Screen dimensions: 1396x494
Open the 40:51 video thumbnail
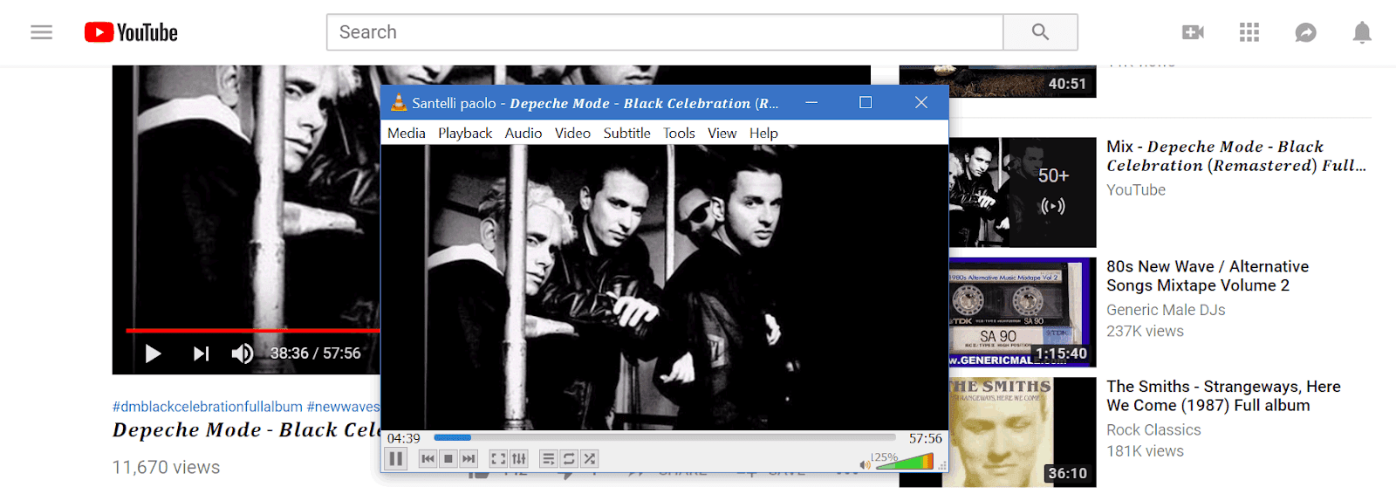[x=997, y=81]
